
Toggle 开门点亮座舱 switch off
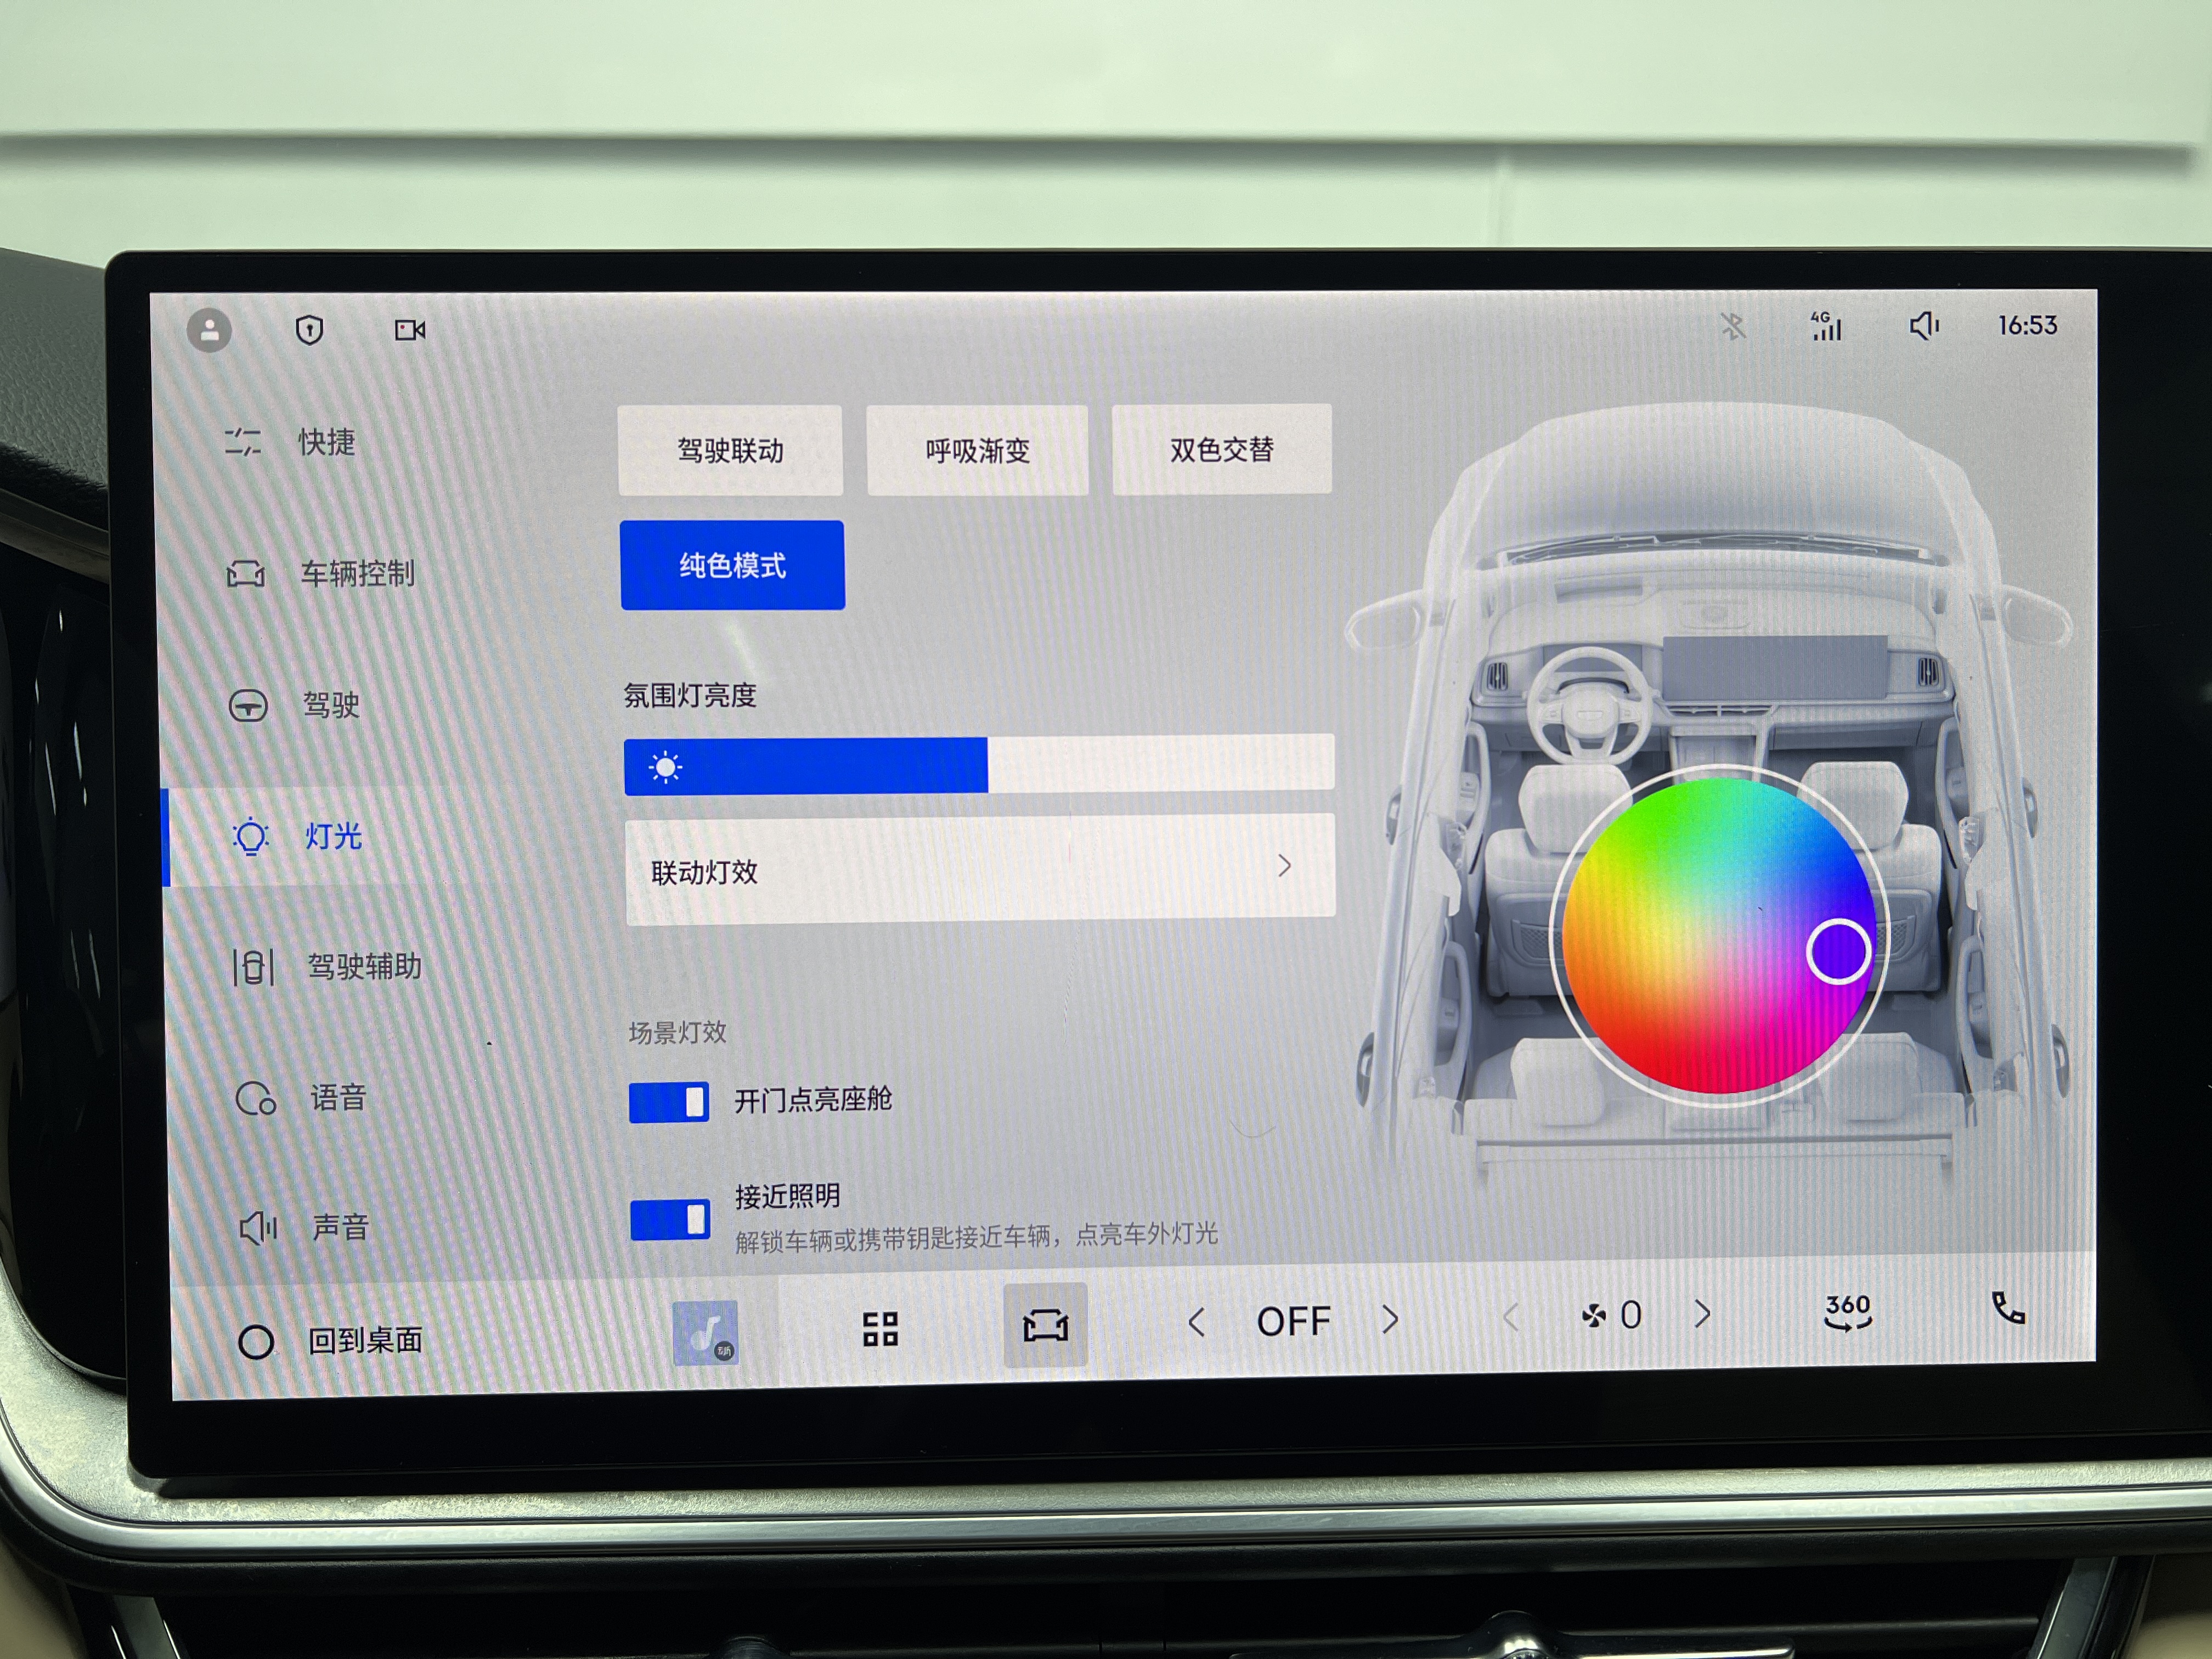669,1102
